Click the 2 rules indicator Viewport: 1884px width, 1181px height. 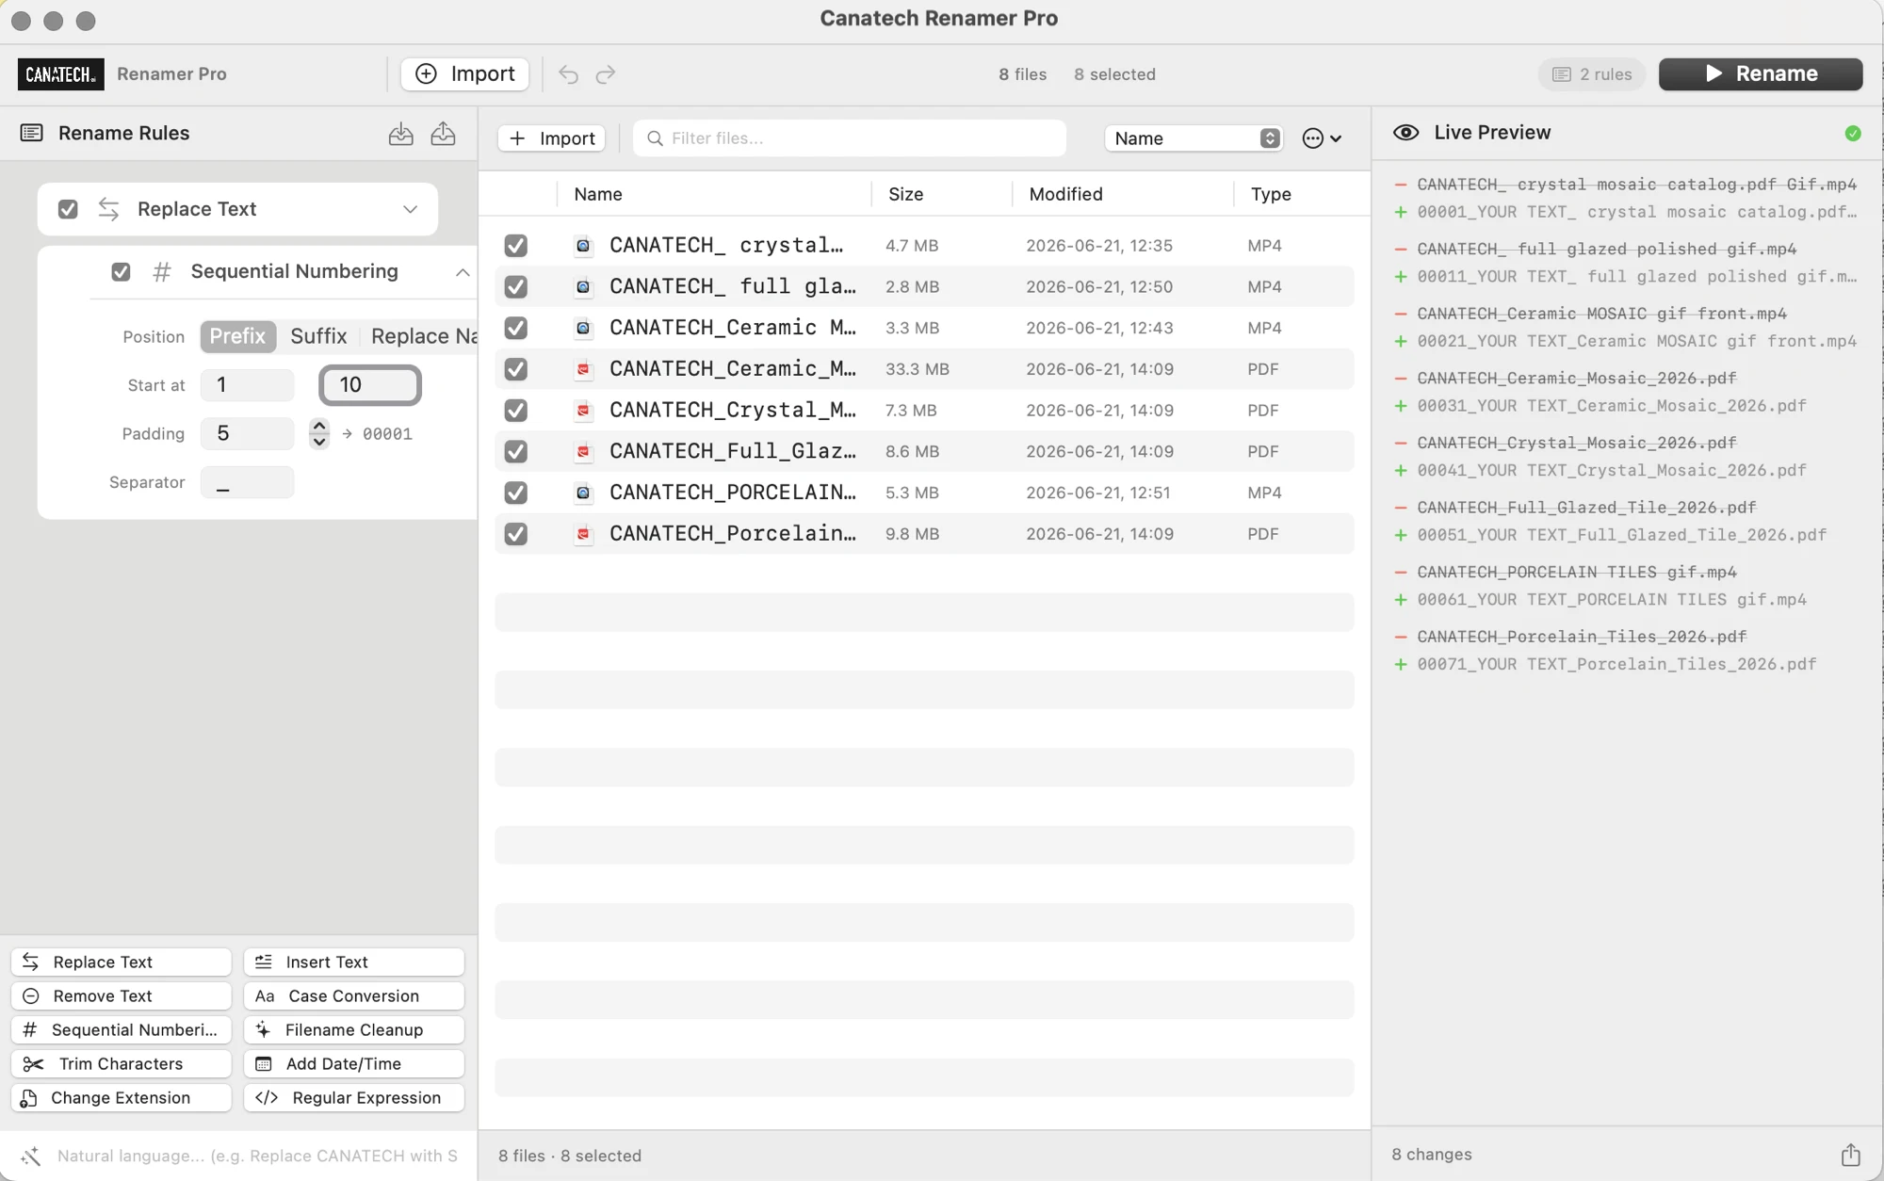[x=1592, y=74]
